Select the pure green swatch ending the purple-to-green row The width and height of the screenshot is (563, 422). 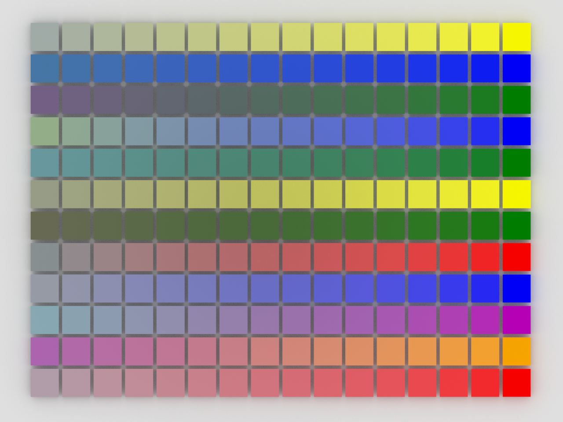coord(516,100)
